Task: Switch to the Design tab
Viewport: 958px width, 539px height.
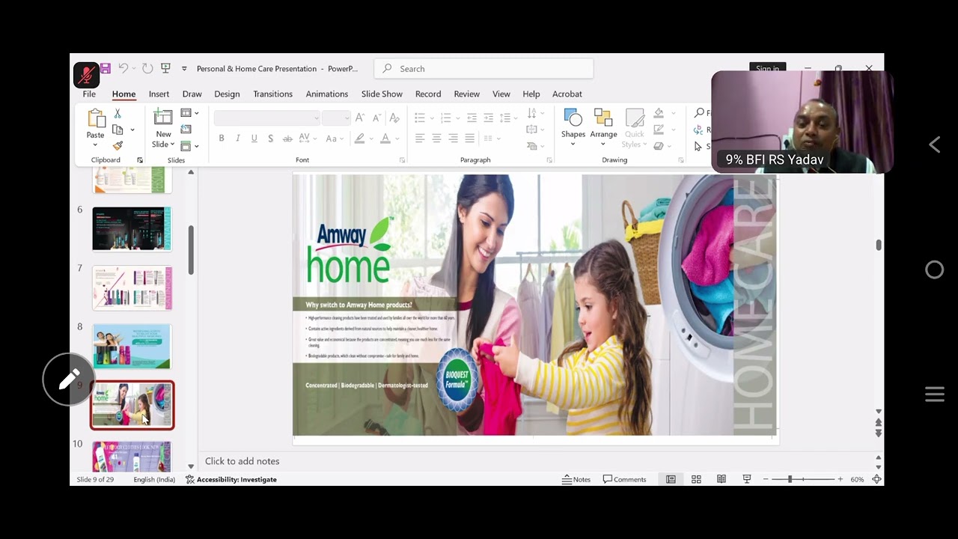Action: 227,94
